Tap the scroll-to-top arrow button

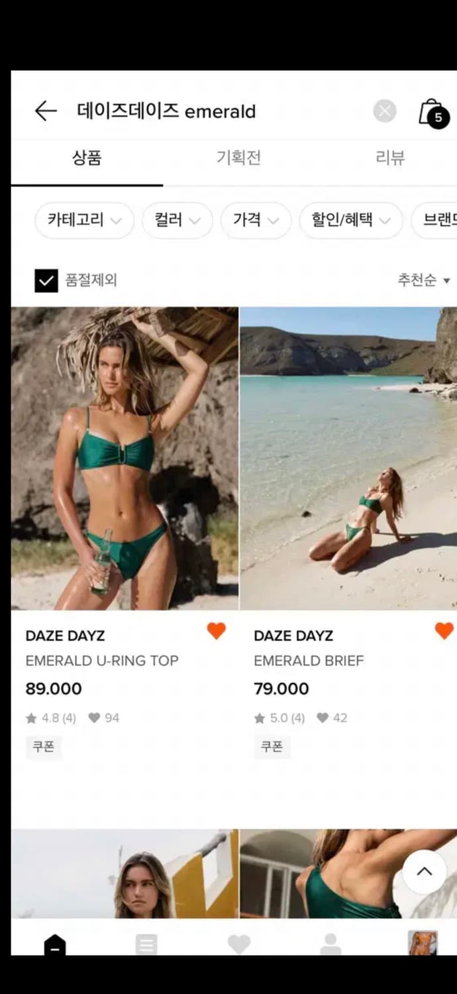click(x=425, y=871)
